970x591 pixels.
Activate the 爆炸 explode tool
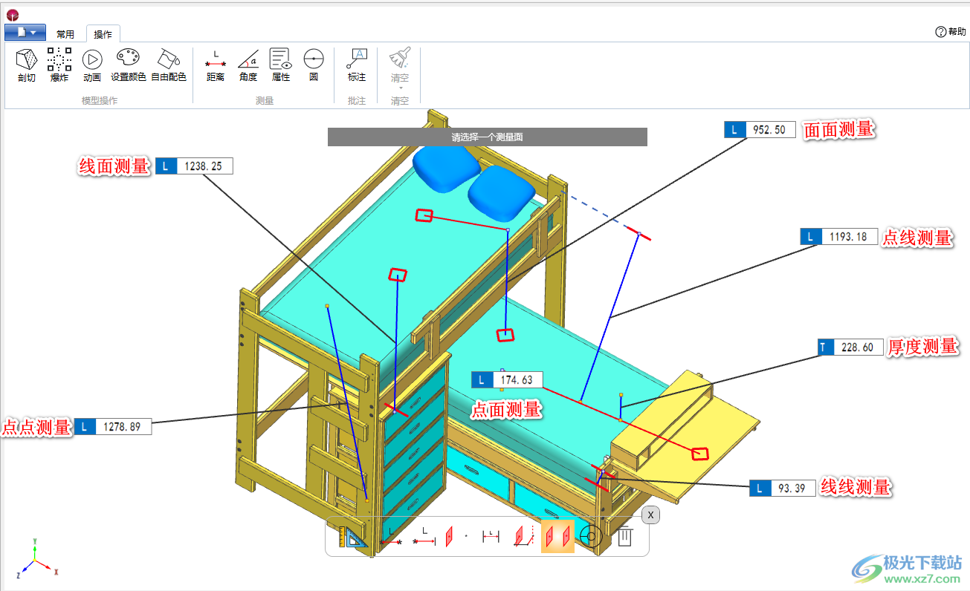[x=59, y=65]
